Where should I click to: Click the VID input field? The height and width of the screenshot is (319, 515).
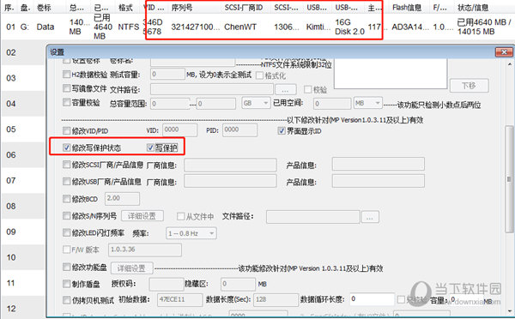[180, 130]
